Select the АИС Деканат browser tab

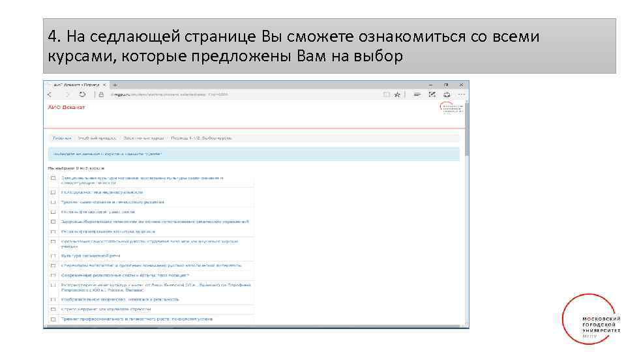76,85
